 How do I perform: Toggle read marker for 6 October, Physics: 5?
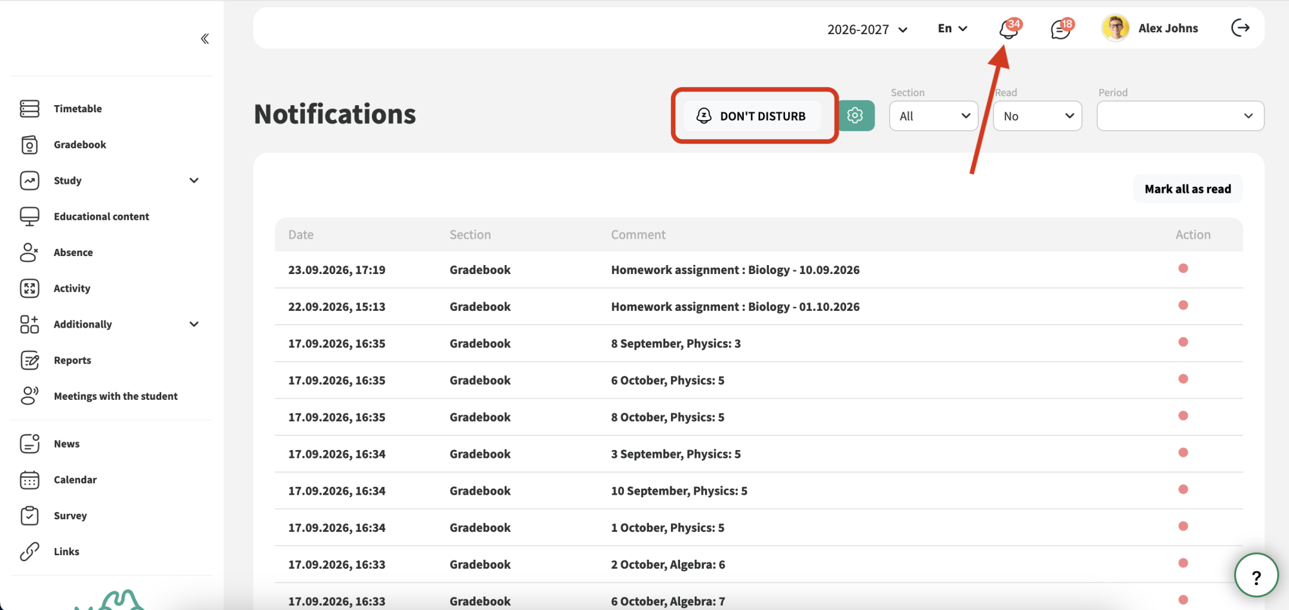[x=1183, y=379]
